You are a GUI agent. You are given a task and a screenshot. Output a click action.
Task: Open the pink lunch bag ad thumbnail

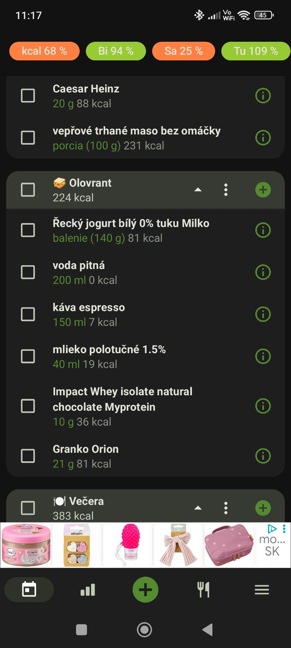pos(229,545)
